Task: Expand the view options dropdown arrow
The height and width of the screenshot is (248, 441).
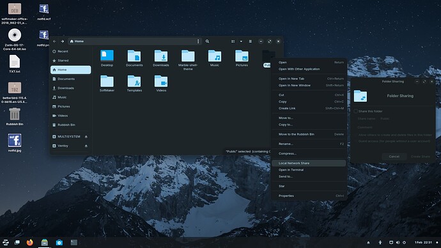Action: 241,42
